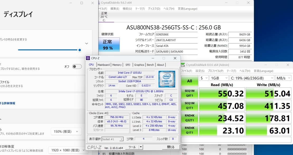The height and width of the screenshot is (155, 293).
Task: Switch to the Mainboard tab in CPU-Z
Action: (x=104, y=65)
